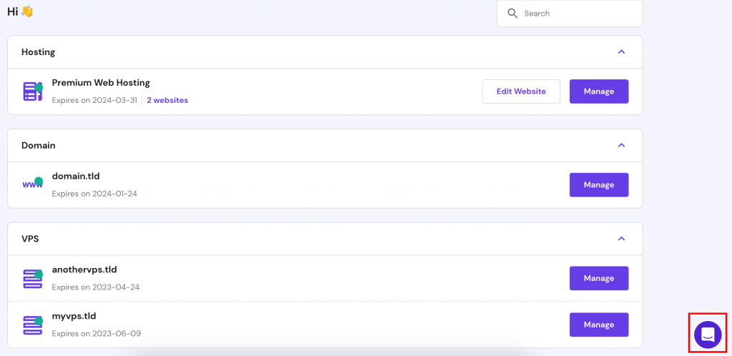Click the Premium Web Hosting title
This screenshot has height=356, width=732.
pos(101,83)
